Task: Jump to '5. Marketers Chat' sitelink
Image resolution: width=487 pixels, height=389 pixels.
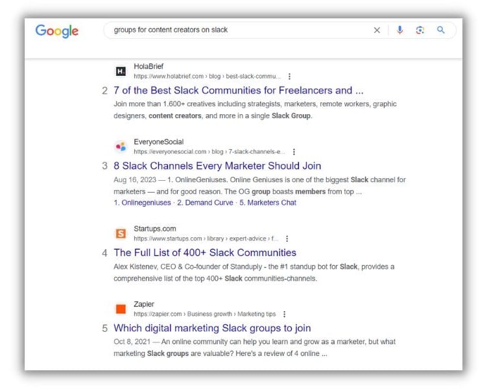Action: pyautogui.click(x=268, y=203)
